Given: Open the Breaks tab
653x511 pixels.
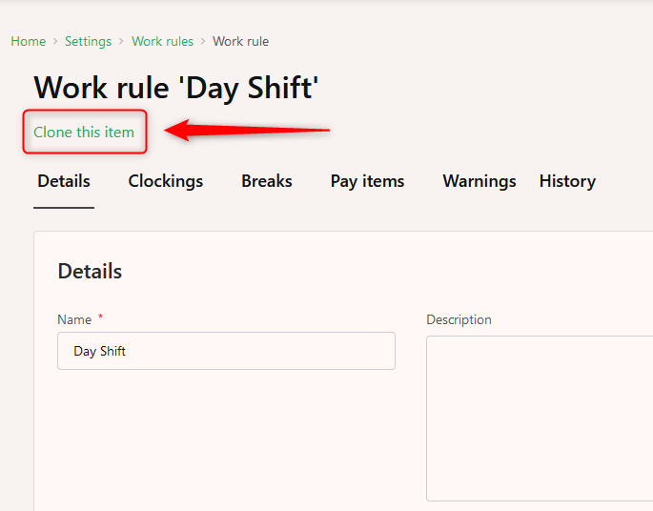Looking at the screenshot, I should pos(267,181).
